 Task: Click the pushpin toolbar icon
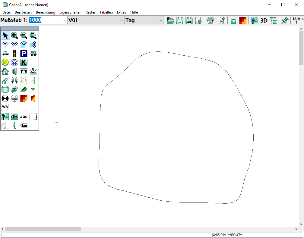coord(285,20)
